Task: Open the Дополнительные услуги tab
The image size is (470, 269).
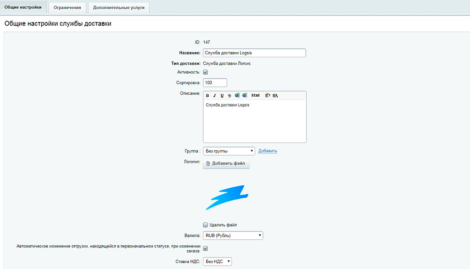Action: tap(118, 7)
